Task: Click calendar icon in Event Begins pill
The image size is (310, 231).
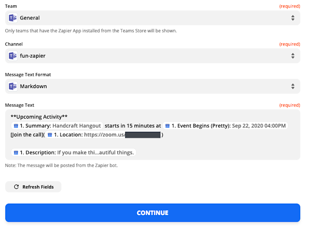Action: coord(167,126)
